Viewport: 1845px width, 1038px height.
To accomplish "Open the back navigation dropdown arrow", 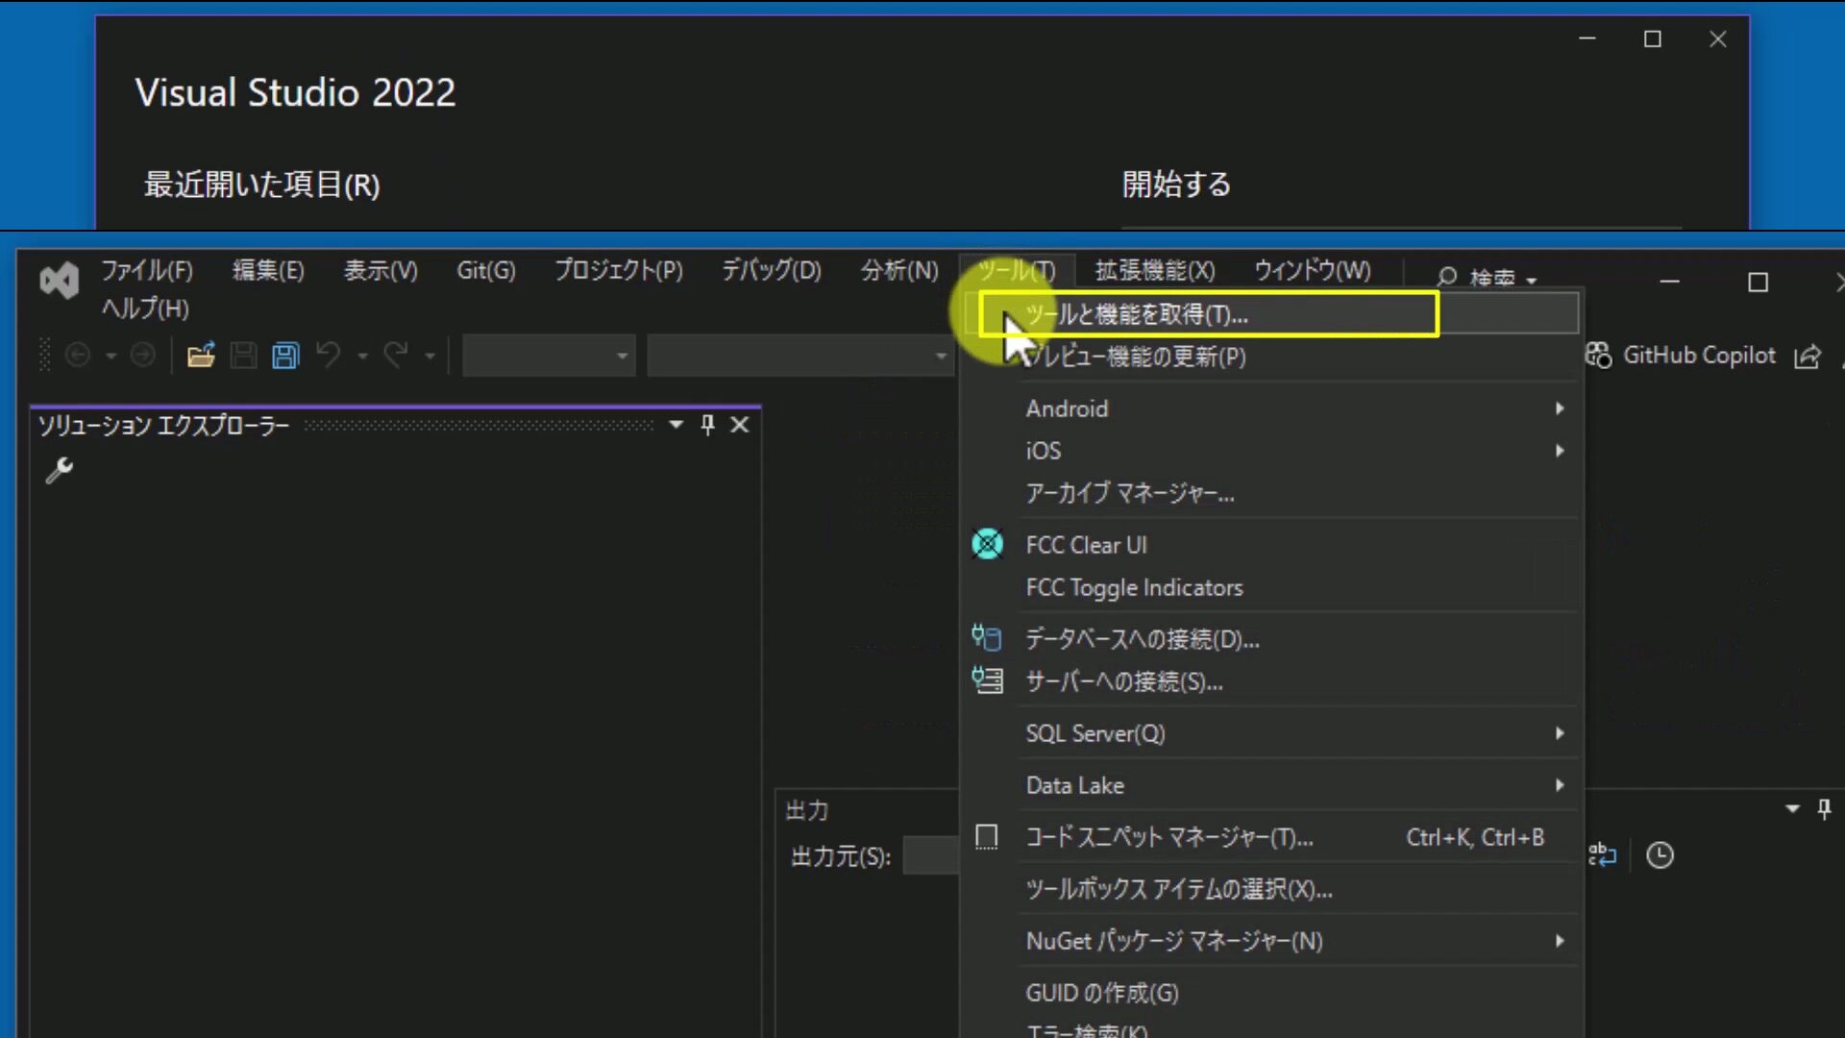I will pyautogui.click(x=111, y=357).
